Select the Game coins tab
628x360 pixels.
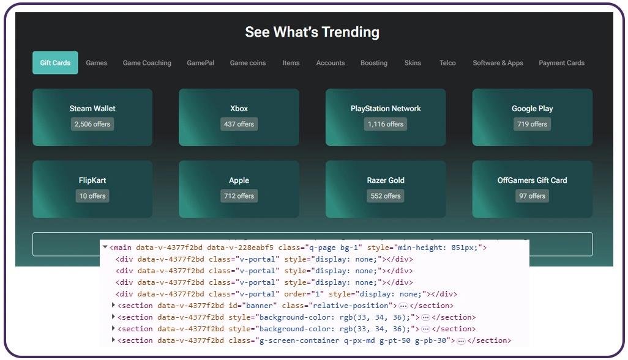pos(248,63)
